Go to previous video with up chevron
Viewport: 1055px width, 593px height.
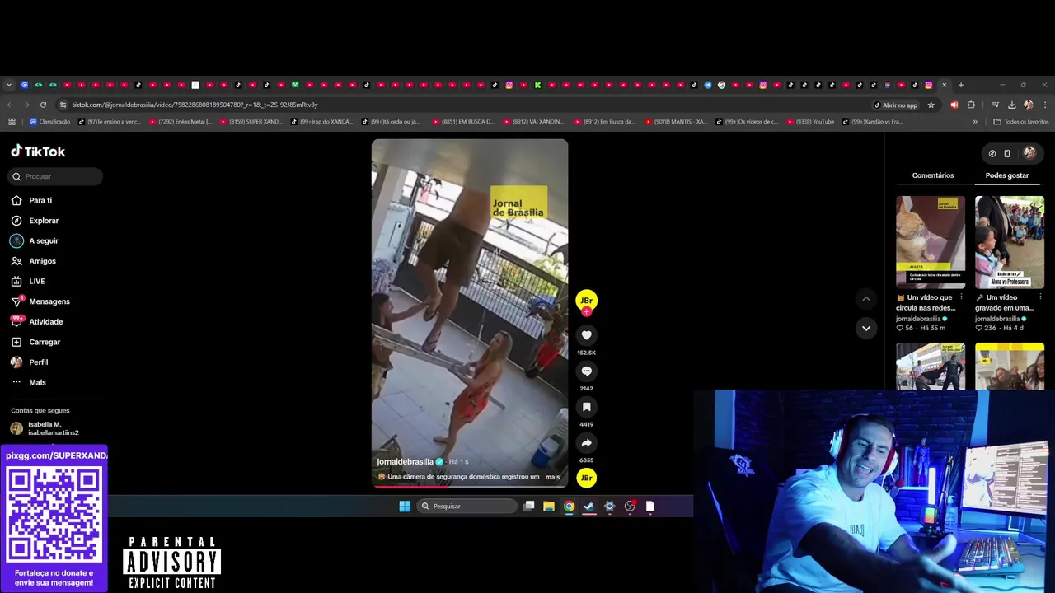(x=865, y=298)
